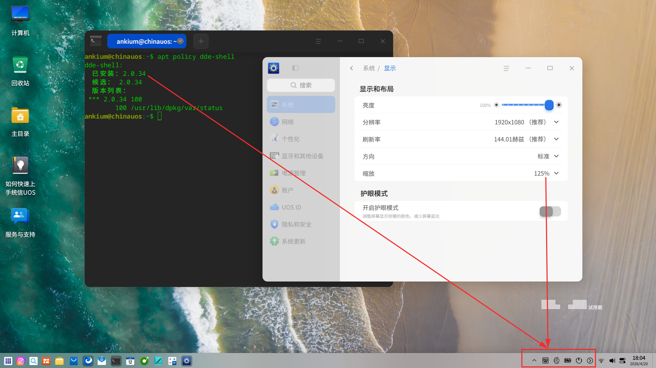
Task: Open the launcher grid in the taskbar
Action: click(x=8, y=361)
